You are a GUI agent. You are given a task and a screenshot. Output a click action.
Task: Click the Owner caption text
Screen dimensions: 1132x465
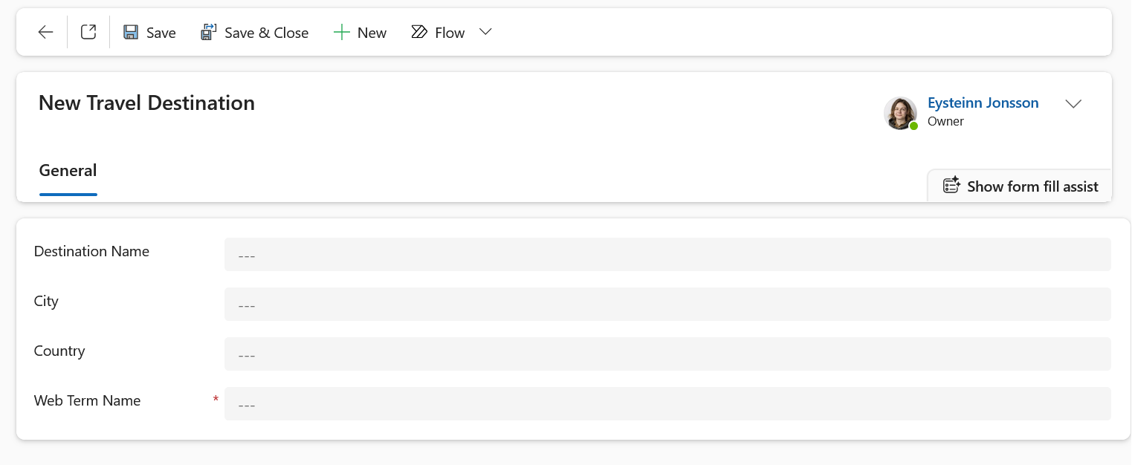tap(945, 121)
